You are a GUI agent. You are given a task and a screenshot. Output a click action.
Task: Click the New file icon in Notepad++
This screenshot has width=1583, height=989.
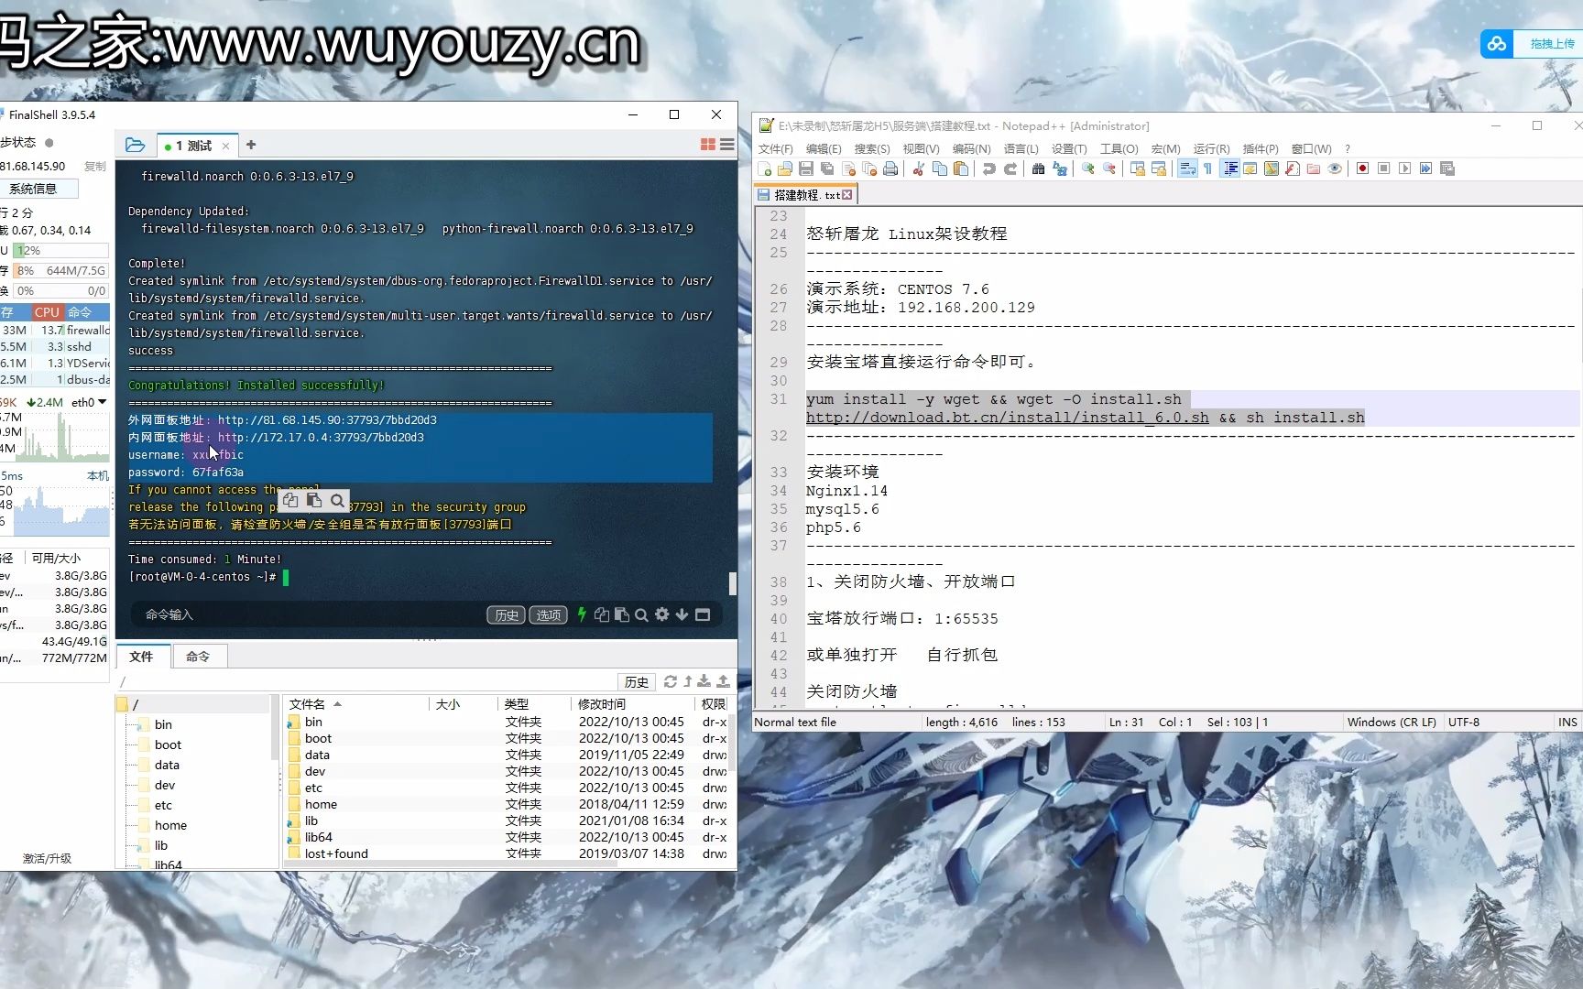765,168
